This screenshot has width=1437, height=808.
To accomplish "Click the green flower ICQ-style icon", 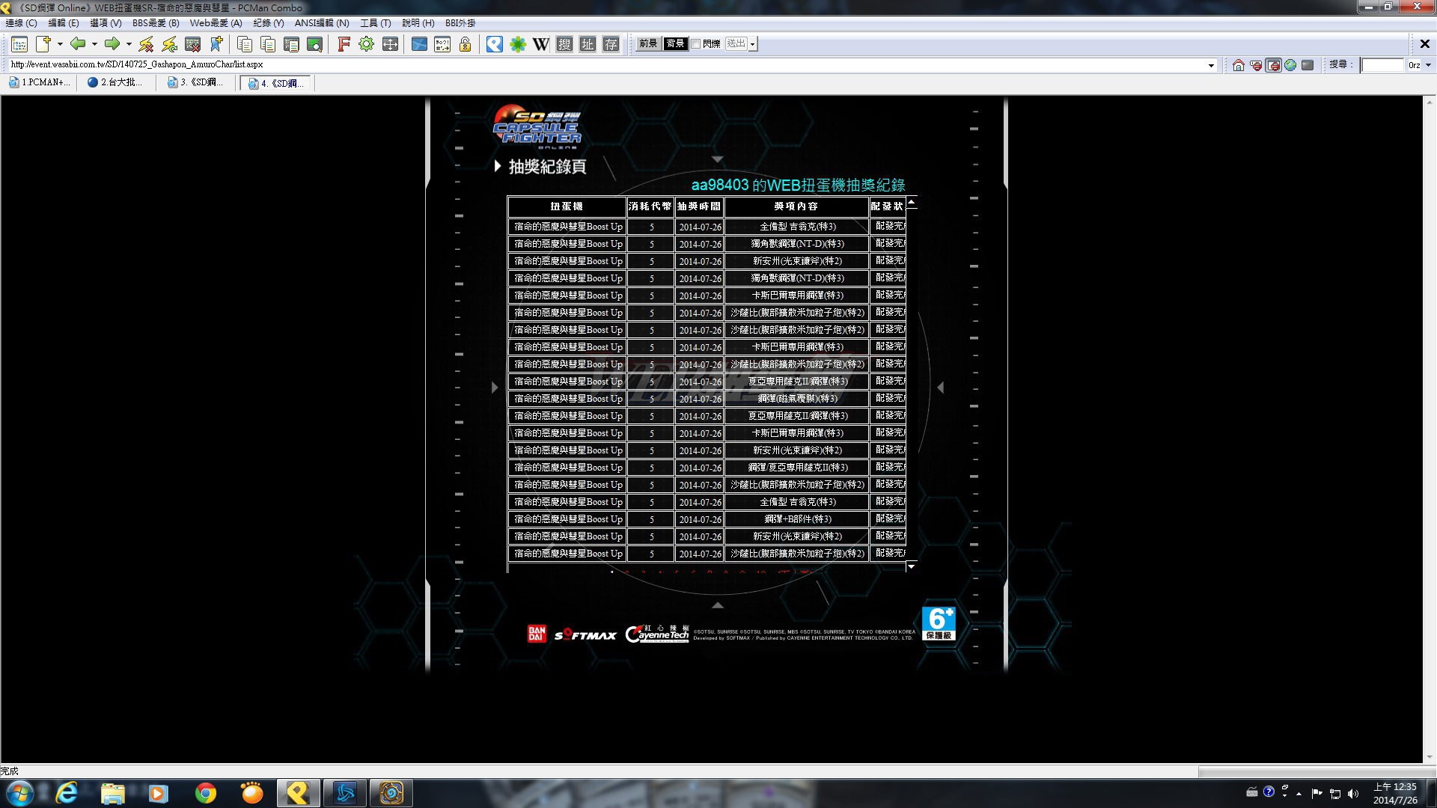I will [x=518, y=44].
